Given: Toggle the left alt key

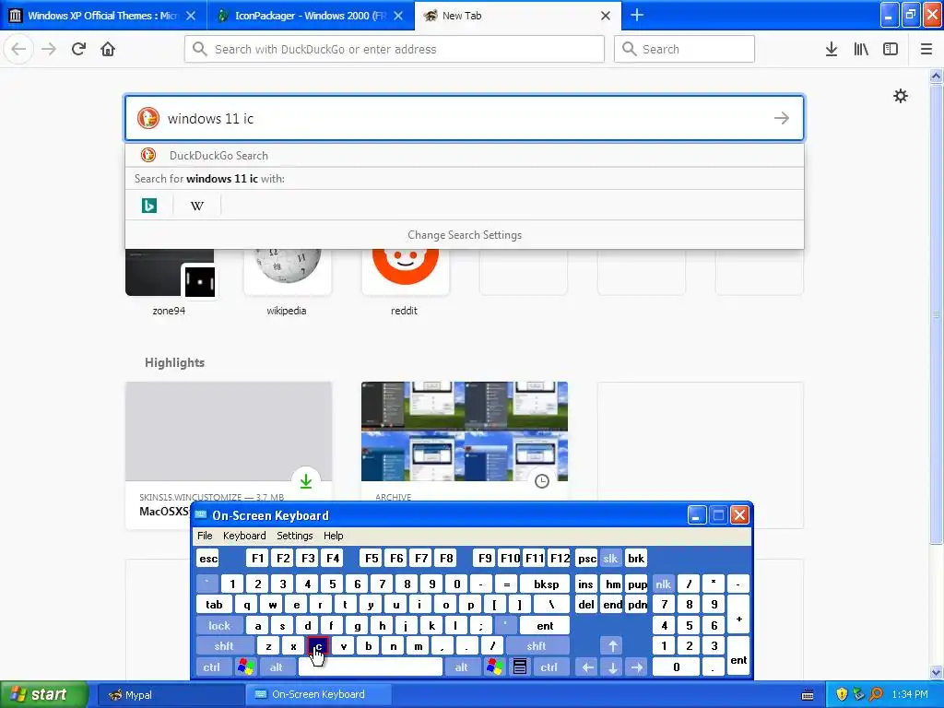Looking at the screenshot, I should [277, 667].
